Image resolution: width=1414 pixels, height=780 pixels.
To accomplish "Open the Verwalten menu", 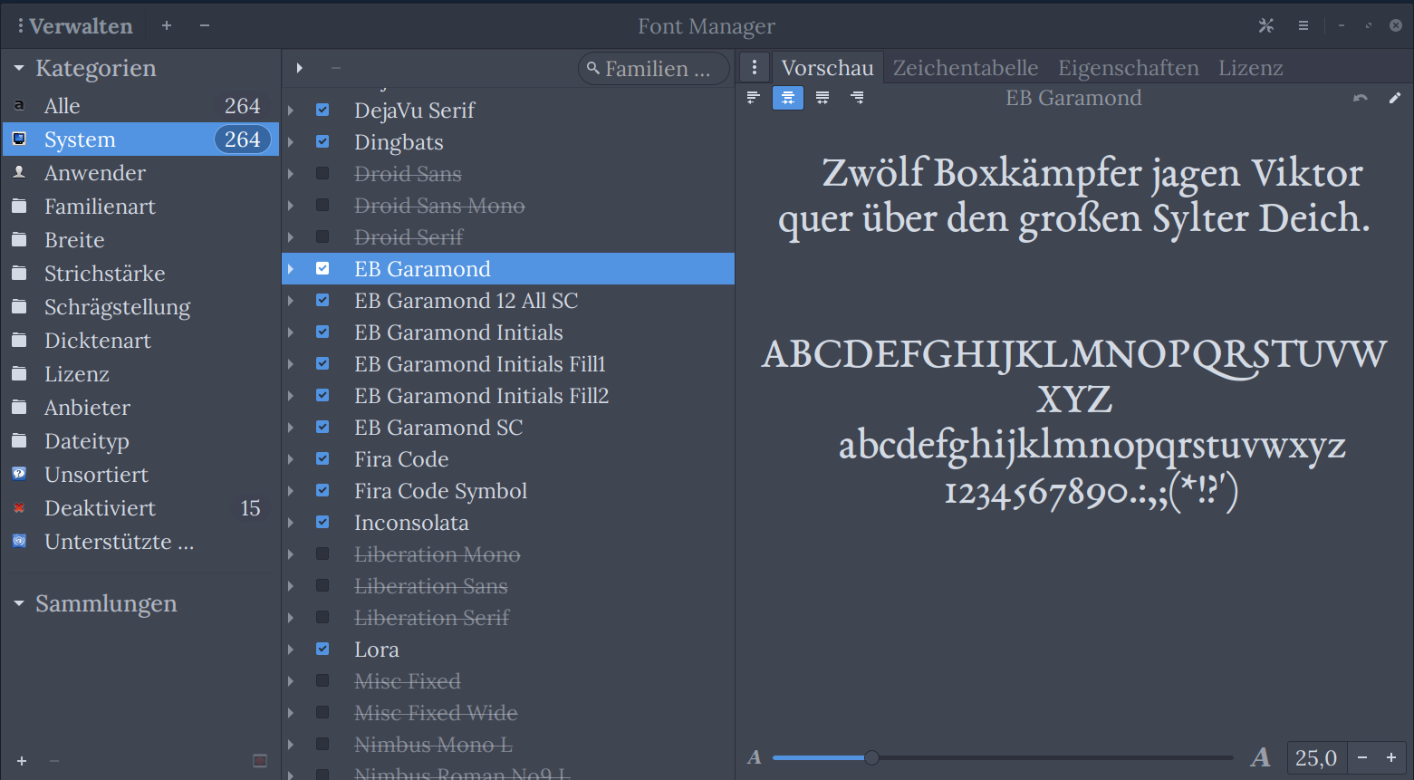I will click(x=75, y=25).
